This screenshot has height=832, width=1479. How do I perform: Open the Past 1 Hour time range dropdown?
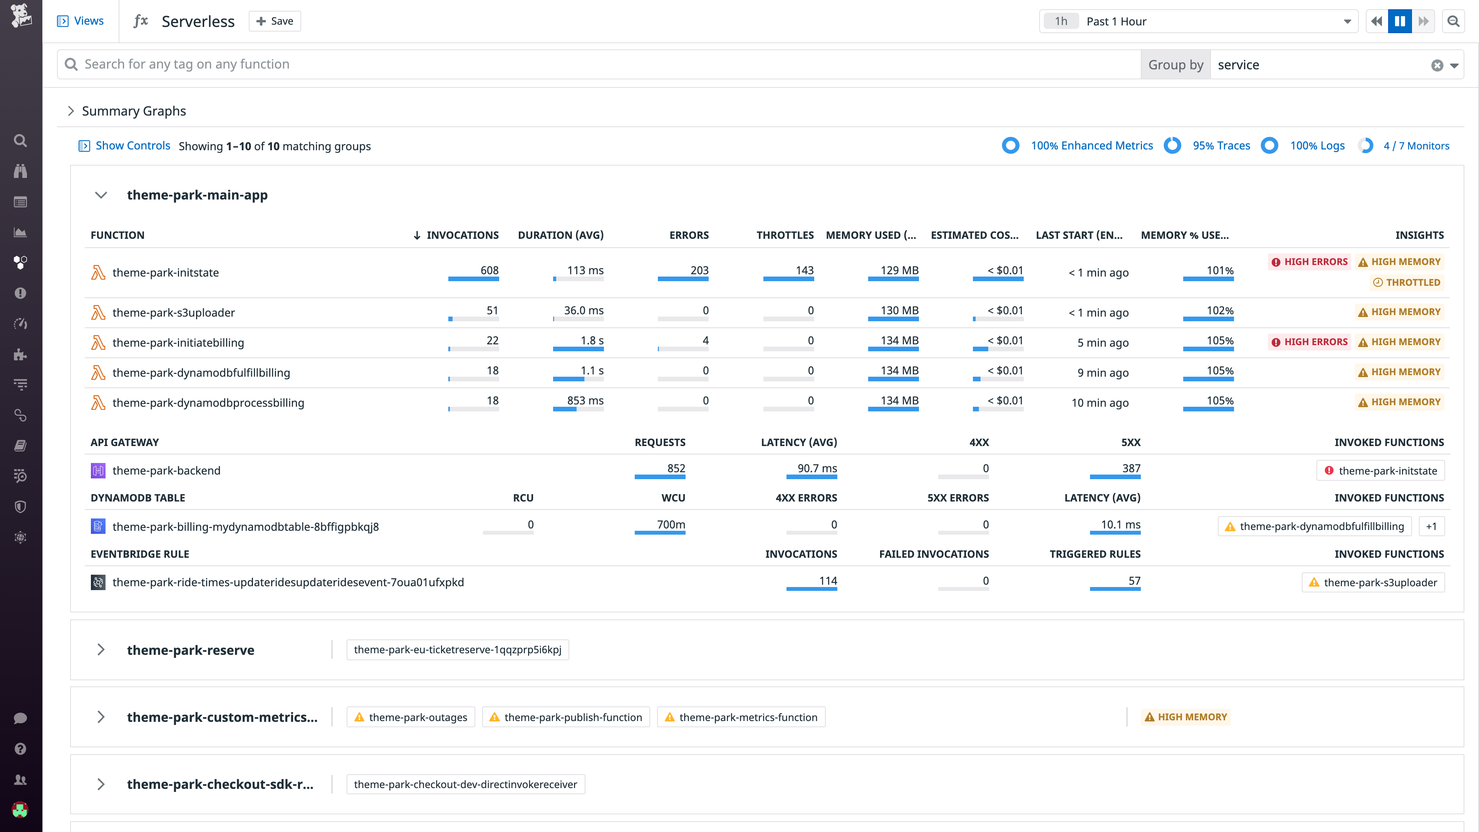pyautogui.click(x=1347, y=21)
